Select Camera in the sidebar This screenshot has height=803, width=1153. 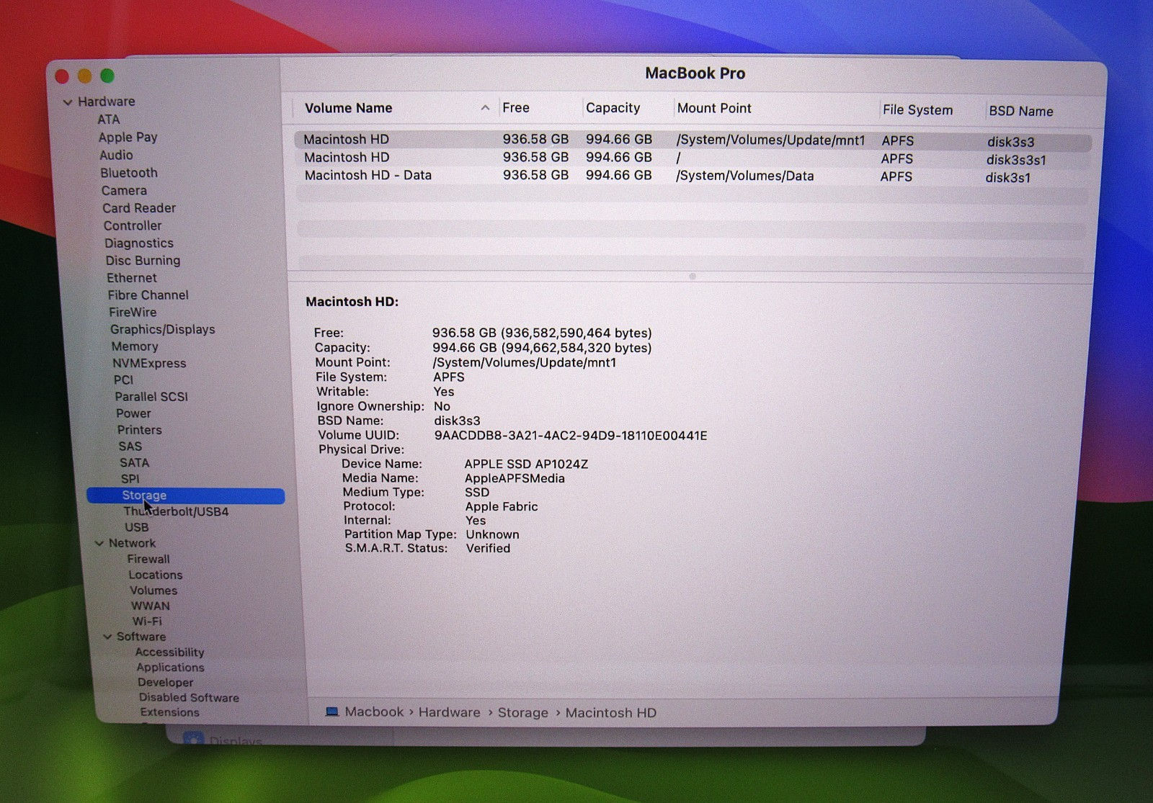[124, 190]
